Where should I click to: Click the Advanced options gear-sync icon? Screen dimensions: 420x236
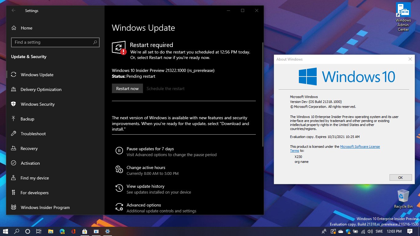pyautogui.click(x=119, y=207)
